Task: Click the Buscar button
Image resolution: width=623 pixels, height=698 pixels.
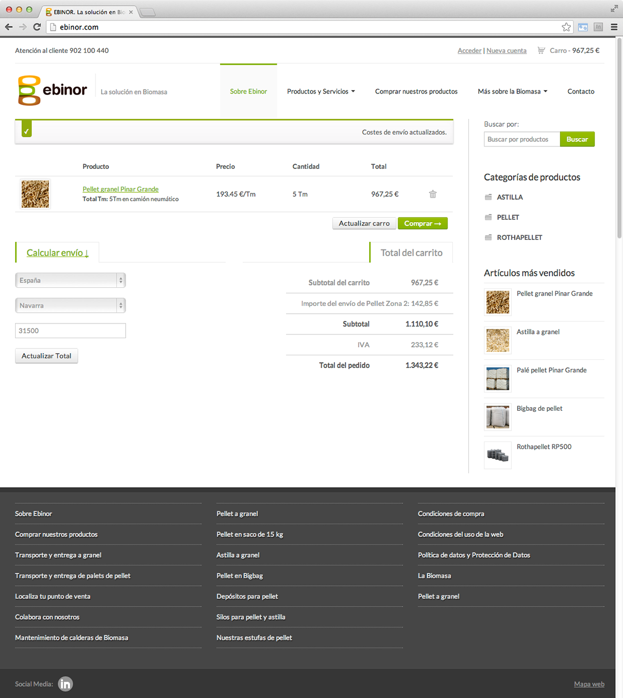Action: [577, 139]
